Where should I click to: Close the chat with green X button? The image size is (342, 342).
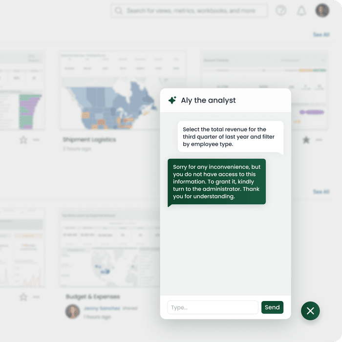(x=310, y=311)
